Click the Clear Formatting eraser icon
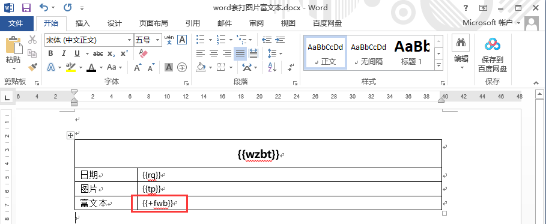Screen dimensions: 546x224 (x=144, y=53)
